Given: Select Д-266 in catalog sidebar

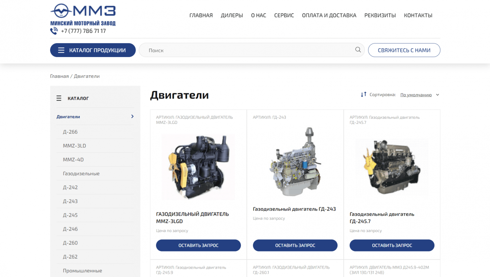Looking at the screenshot, I should (x=70, y=132).
